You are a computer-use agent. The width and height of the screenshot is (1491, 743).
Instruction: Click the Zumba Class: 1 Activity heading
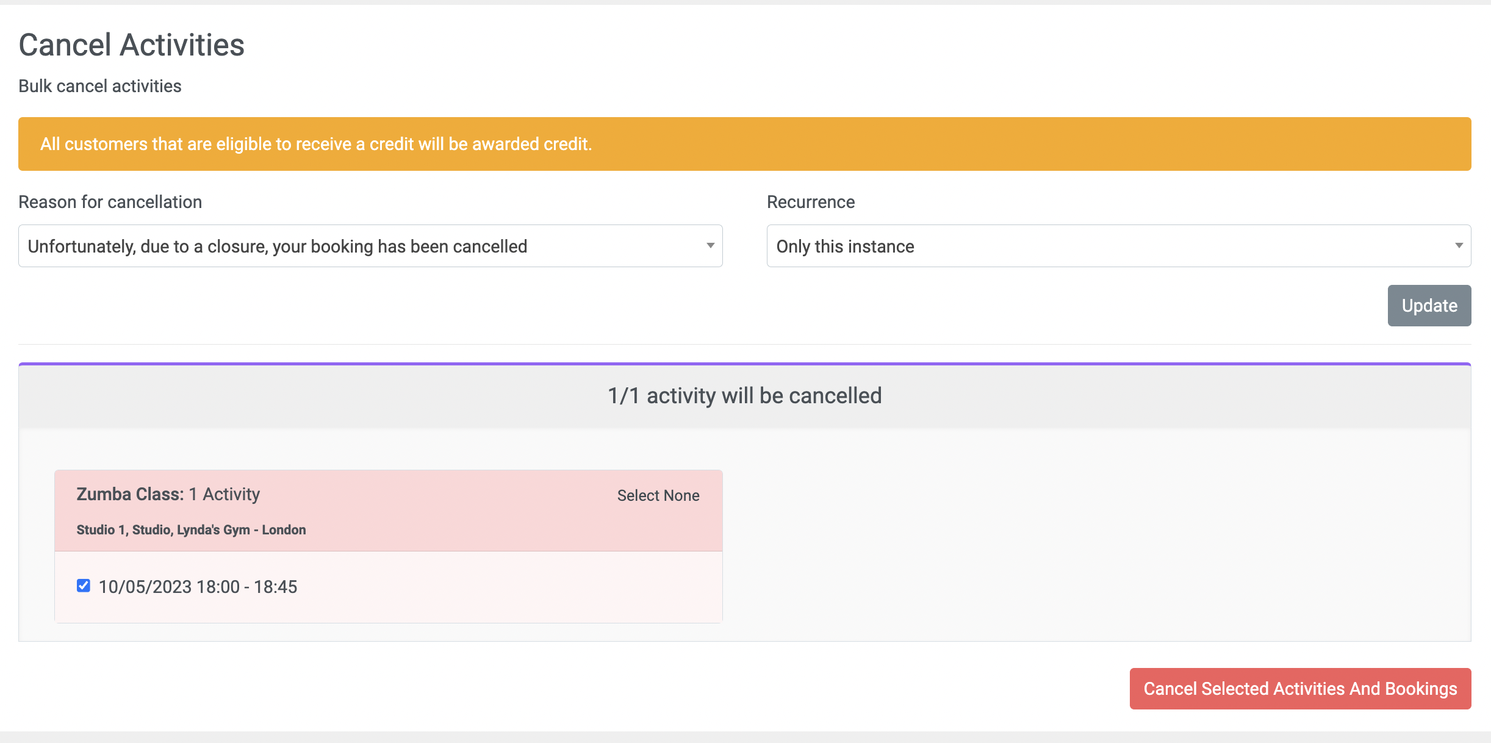pyautogui.click(x=168, y=494)
